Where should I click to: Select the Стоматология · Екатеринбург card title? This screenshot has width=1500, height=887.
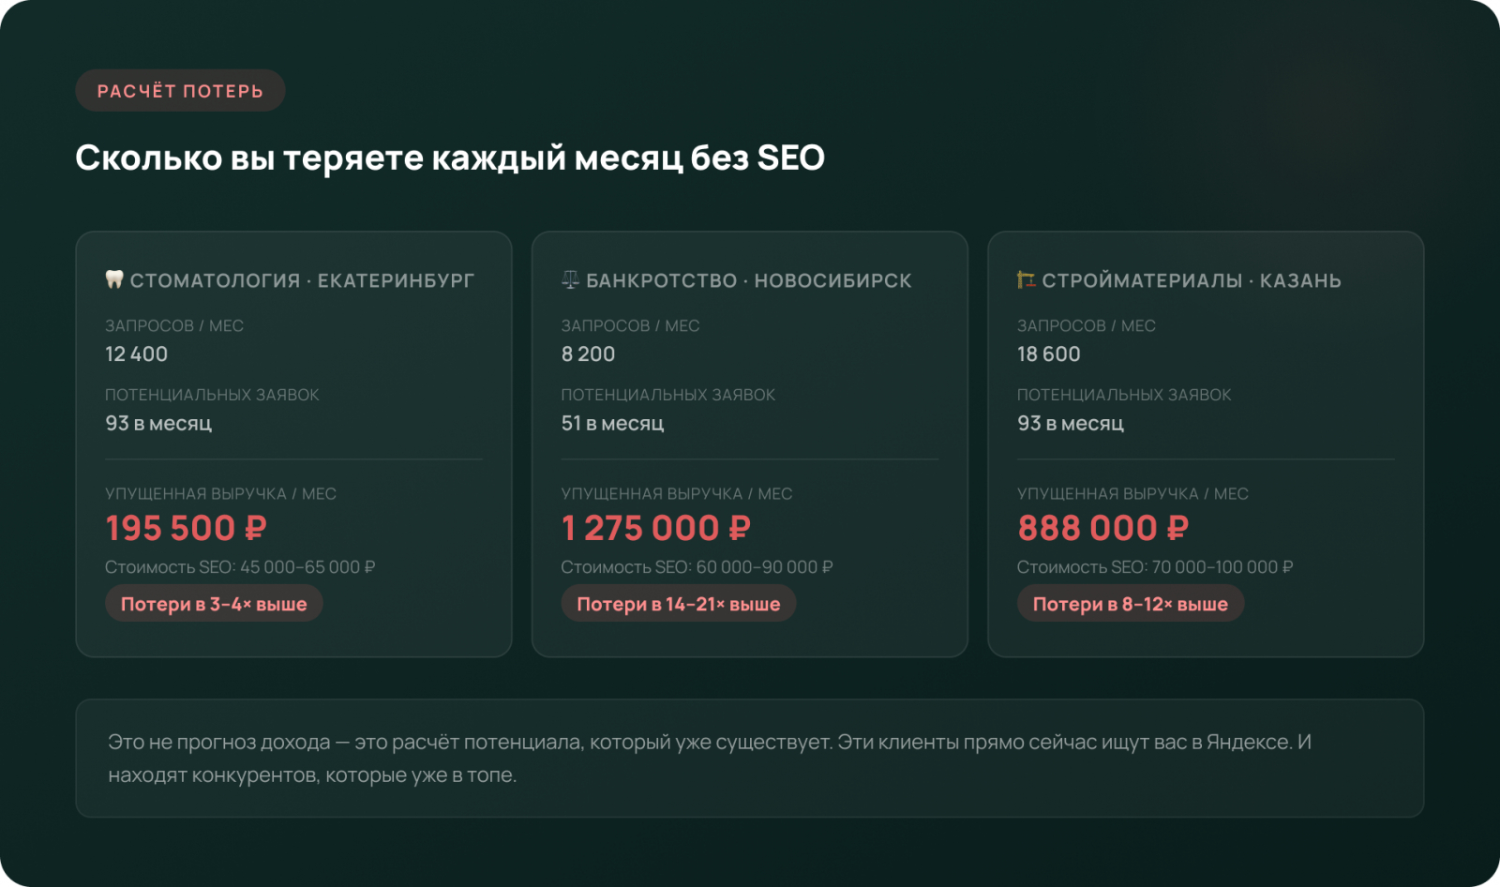302,280
